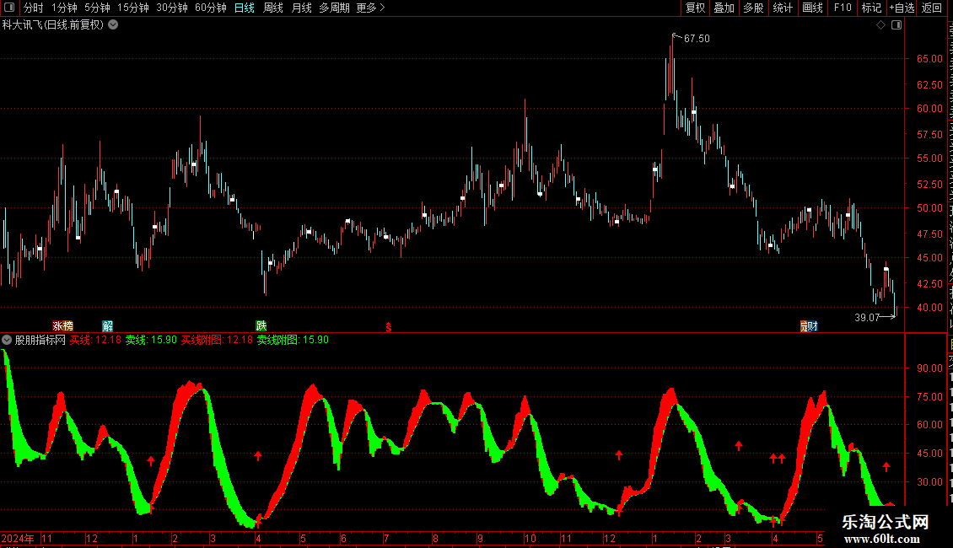This screenshot has width=953, height=548.
Task: Open the 多周期 multi-period view
Action: tap(334, 8)
